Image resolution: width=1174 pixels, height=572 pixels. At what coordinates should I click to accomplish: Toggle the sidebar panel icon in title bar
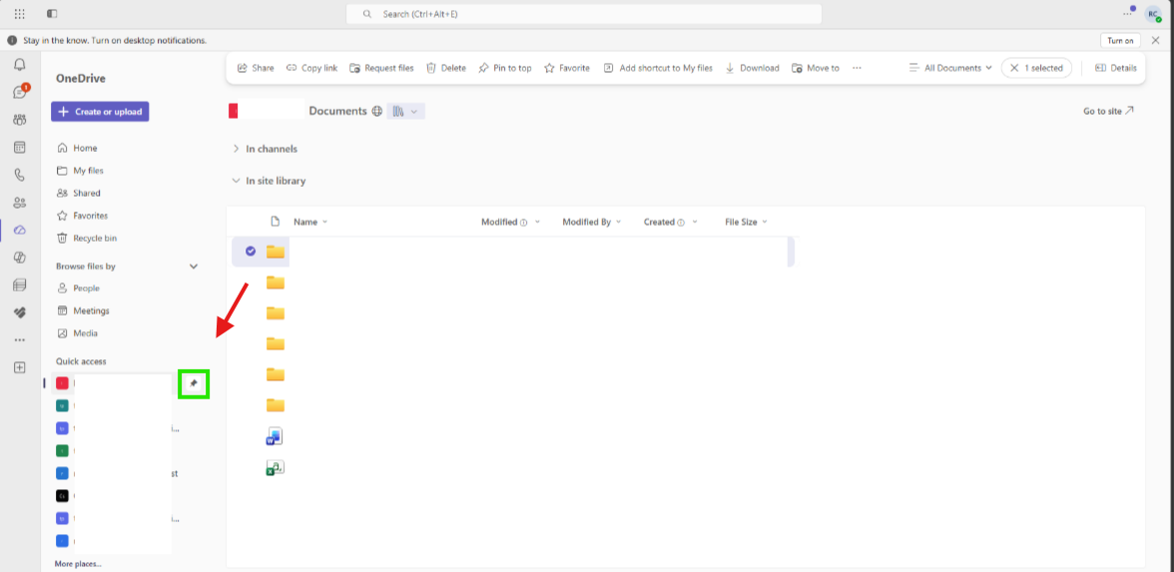(52, 14)
